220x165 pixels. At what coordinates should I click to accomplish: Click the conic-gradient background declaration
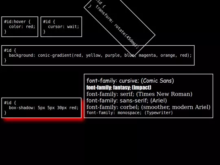click(x=100, y=55)
